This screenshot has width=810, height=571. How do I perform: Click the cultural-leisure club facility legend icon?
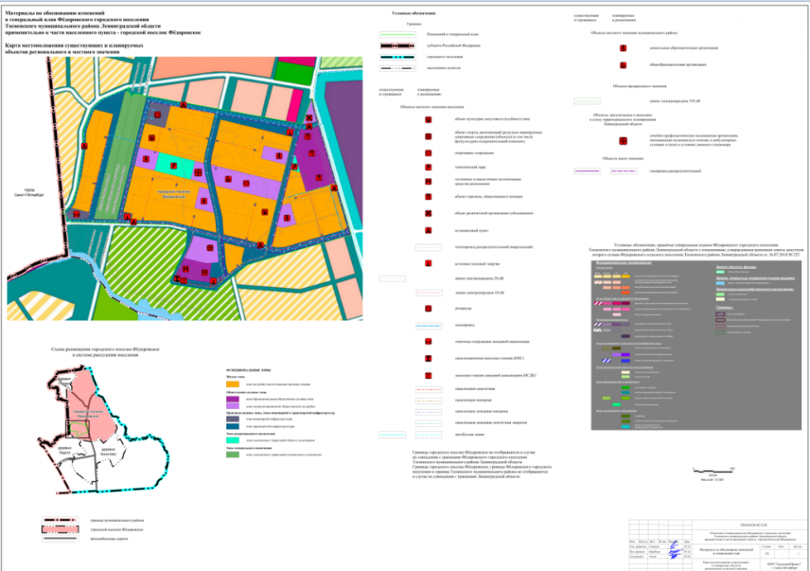click(x=428, y=119)
